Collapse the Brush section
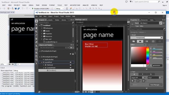The image size is (169, 95). (x=131, y=35)
